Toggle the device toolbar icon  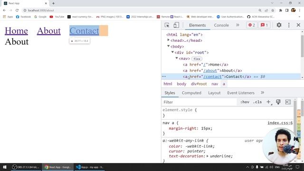(x=176, y=25)
